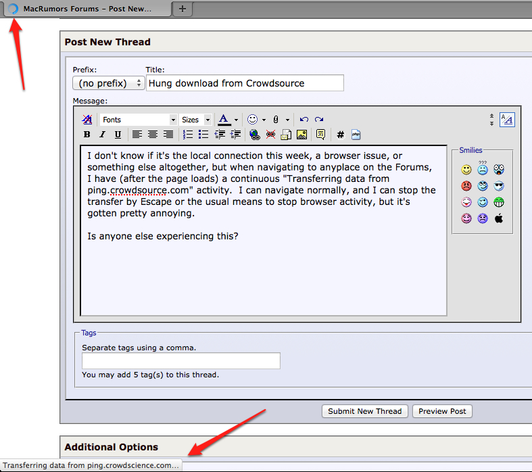Image resolution: width=532 pixels, height=472 pixels.
Task: Click the 'You may add 5 tag(s)' note
Action: coord(151,375)
